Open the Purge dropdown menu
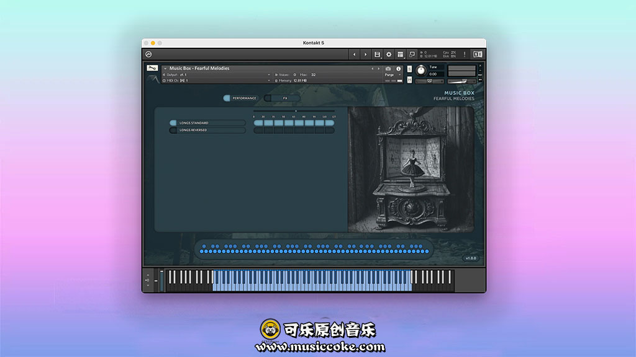Viewport: 636px width, 357px height. pyautogui.click(x=393, y=75)
